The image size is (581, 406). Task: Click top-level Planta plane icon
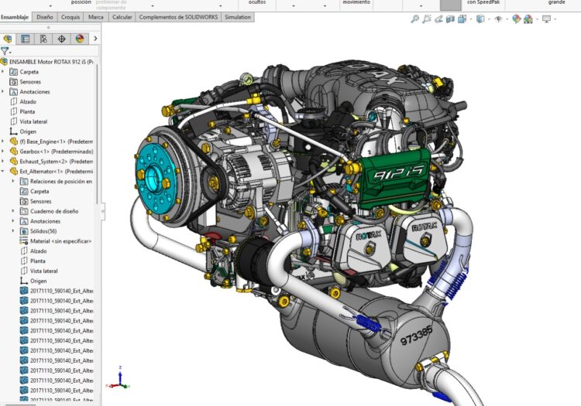(14, 111)
